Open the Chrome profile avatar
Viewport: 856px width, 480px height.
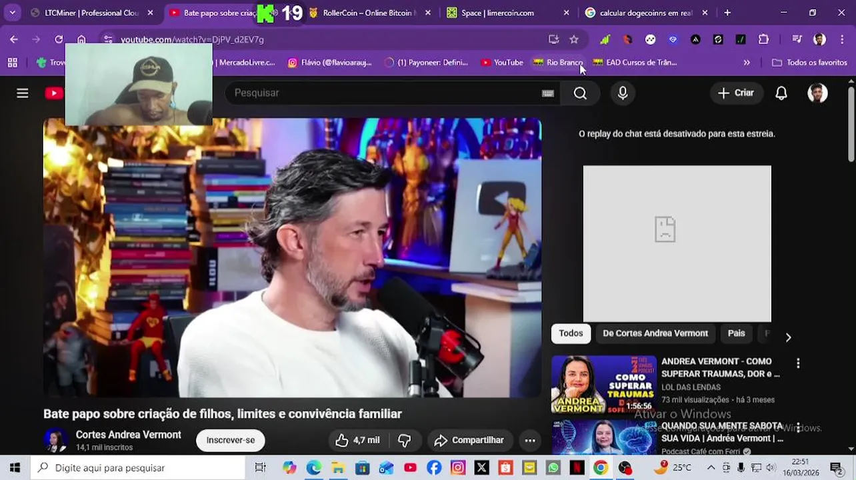pyautogui.click(x=820, y=39)
